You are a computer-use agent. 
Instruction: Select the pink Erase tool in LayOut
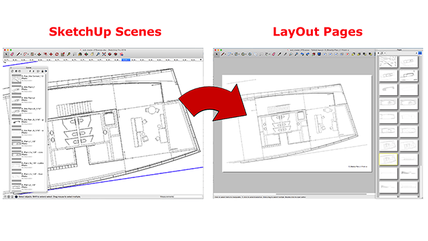pyautogui.click(x=274, y=54)
